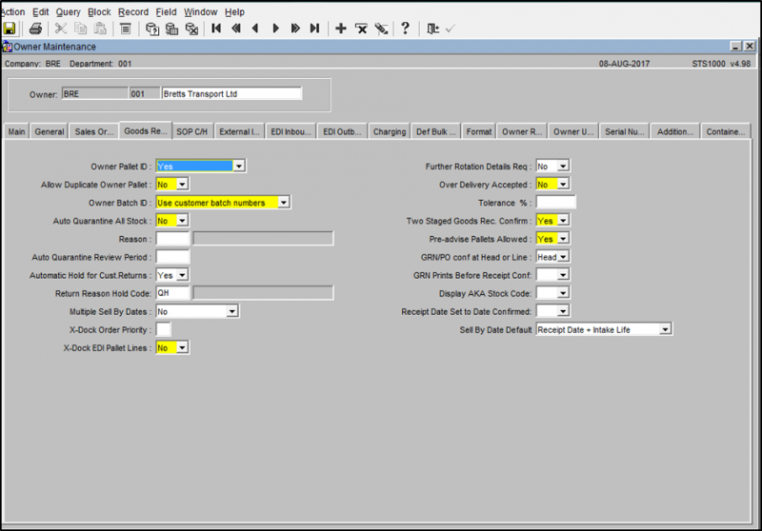762x531 pixels.
Task: Open GRN Prints Before Receipt Conf dropdown
Action: coord(563,275)
